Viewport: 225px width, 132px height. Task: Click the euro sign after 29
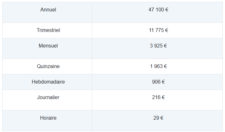(x=162, y=118)
